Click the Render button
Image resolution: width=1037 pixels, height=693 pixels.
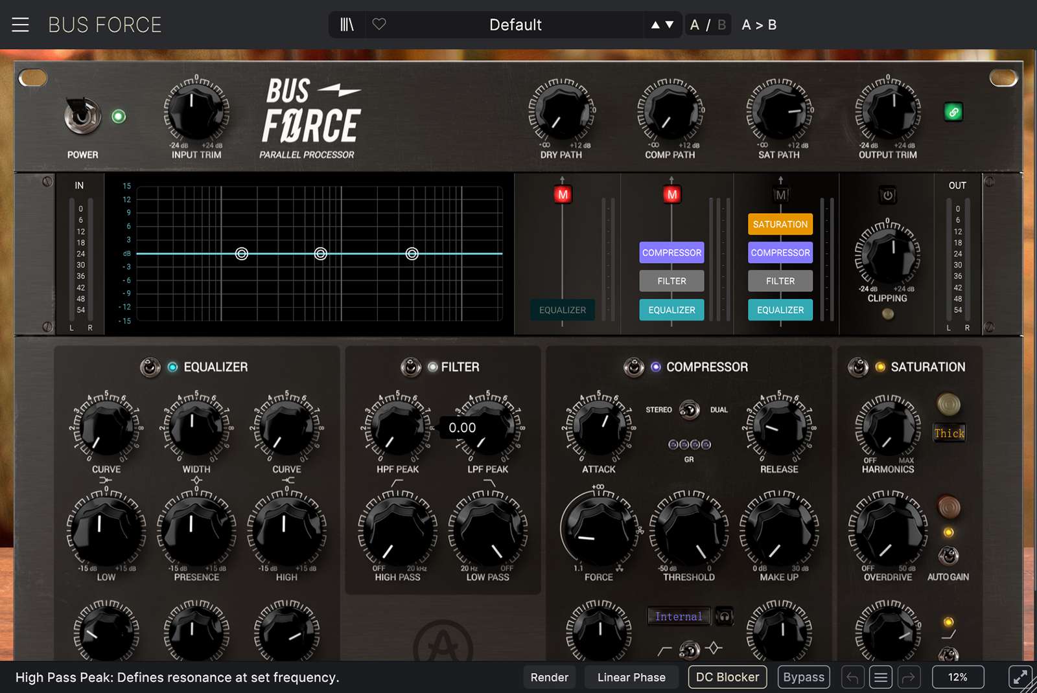tap(549, 677)
